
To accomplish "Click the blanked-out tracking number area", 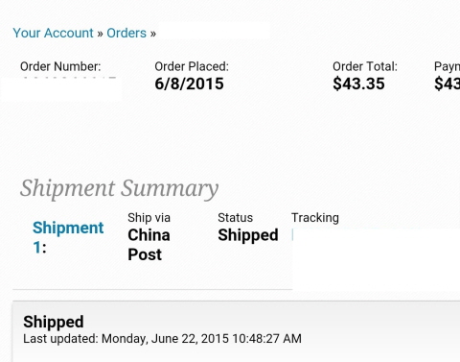I will coord(376,257).
